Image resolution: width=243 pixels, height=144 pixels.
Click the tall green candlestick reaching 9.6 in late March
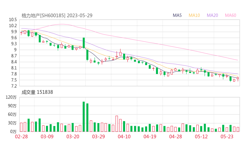coord(84,43)
